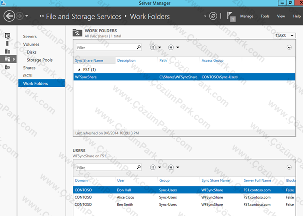303x216 pixels.
Task: Expand Users filter panel chevron
Action: [x=289, y=168]
